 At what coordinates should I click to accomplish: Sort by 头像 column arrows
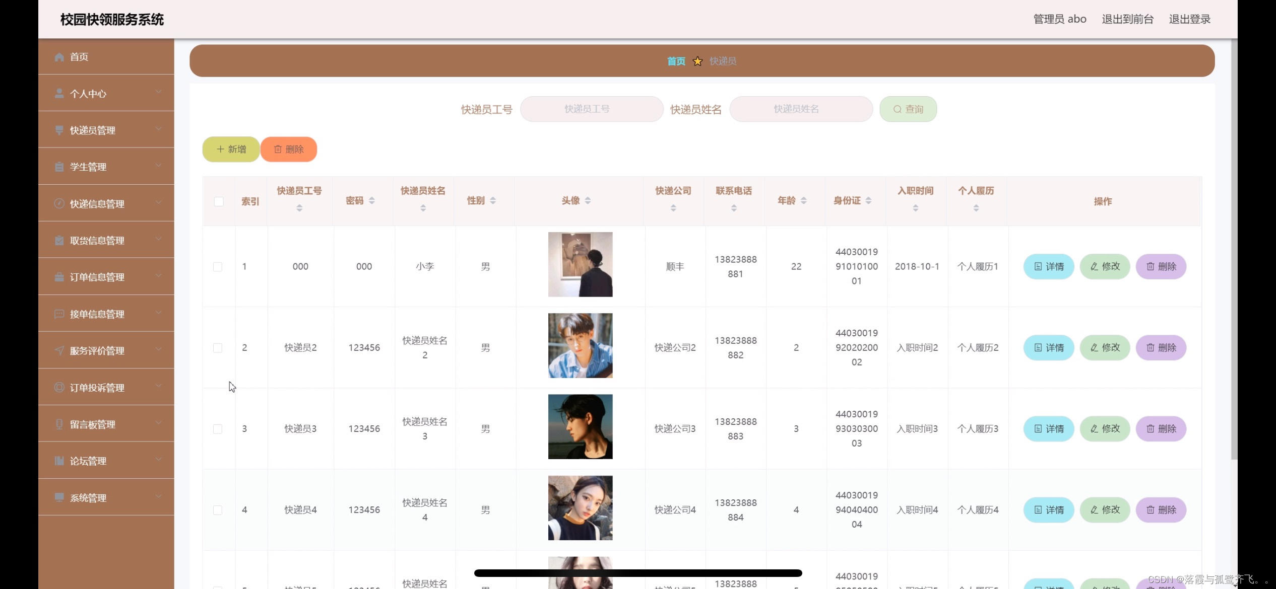588,200
